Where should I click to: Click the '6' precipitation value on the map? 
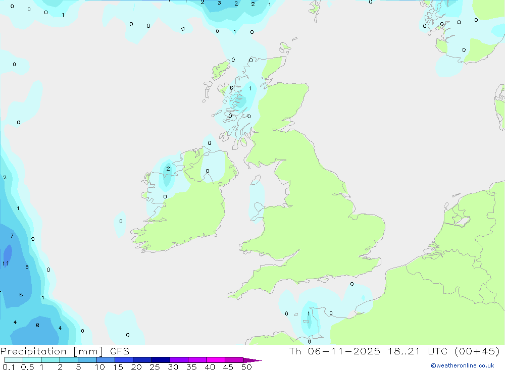[27, 267]
